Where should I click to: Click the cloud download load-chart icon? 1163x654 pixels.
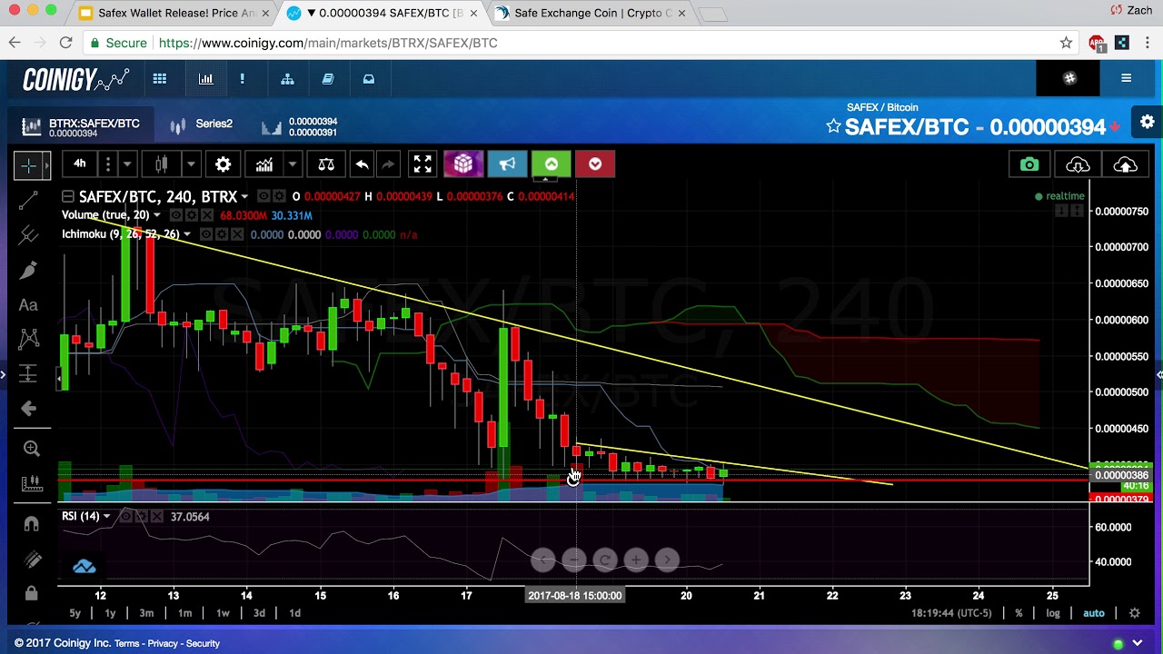(x=1078, y=164)
